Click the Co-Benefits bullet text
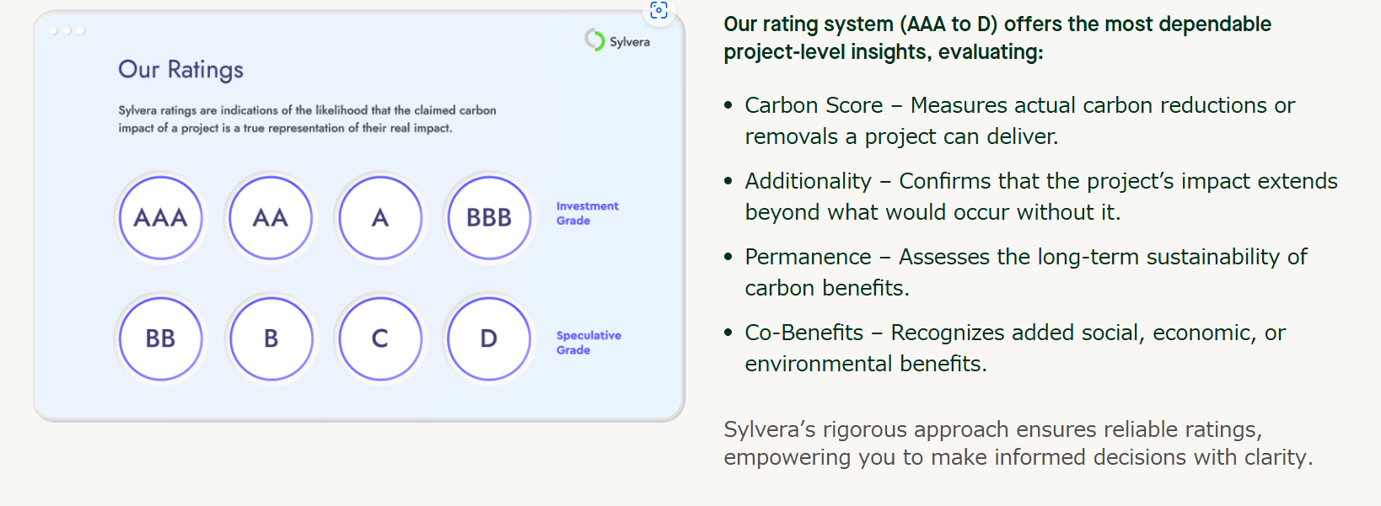 click(1014, 348)
